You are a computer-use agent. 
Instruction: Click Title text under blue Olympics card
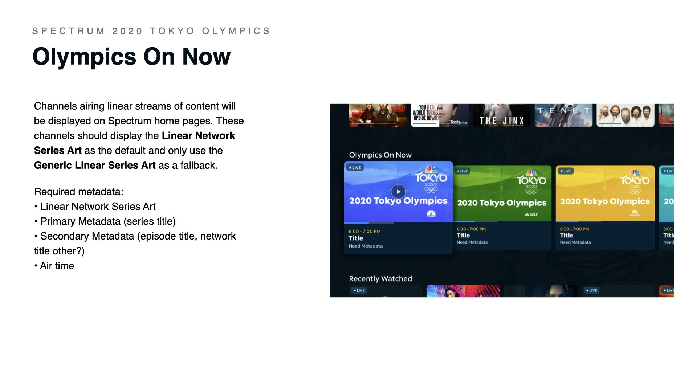356,238
